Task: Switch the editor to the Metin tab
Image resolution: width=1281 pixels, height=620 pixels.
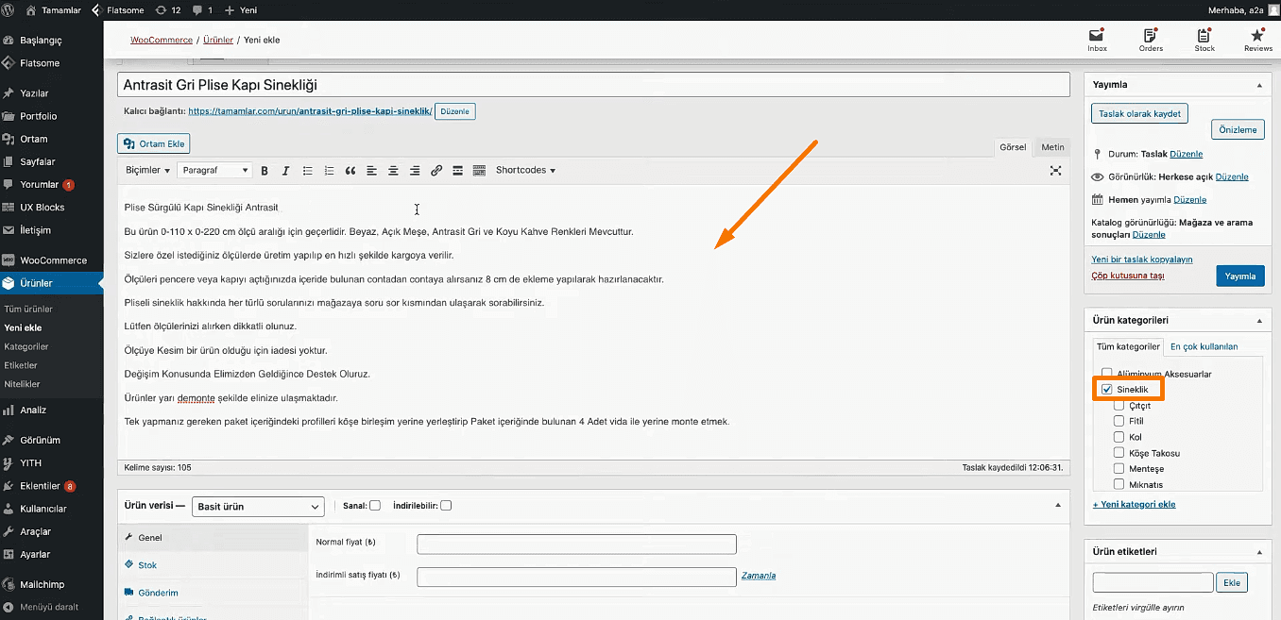Action: click(x=1052, y=147)
